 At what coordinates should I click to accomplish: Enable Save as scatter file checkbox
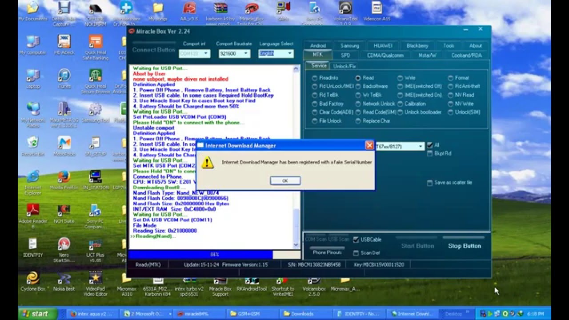tap(429, 183)
